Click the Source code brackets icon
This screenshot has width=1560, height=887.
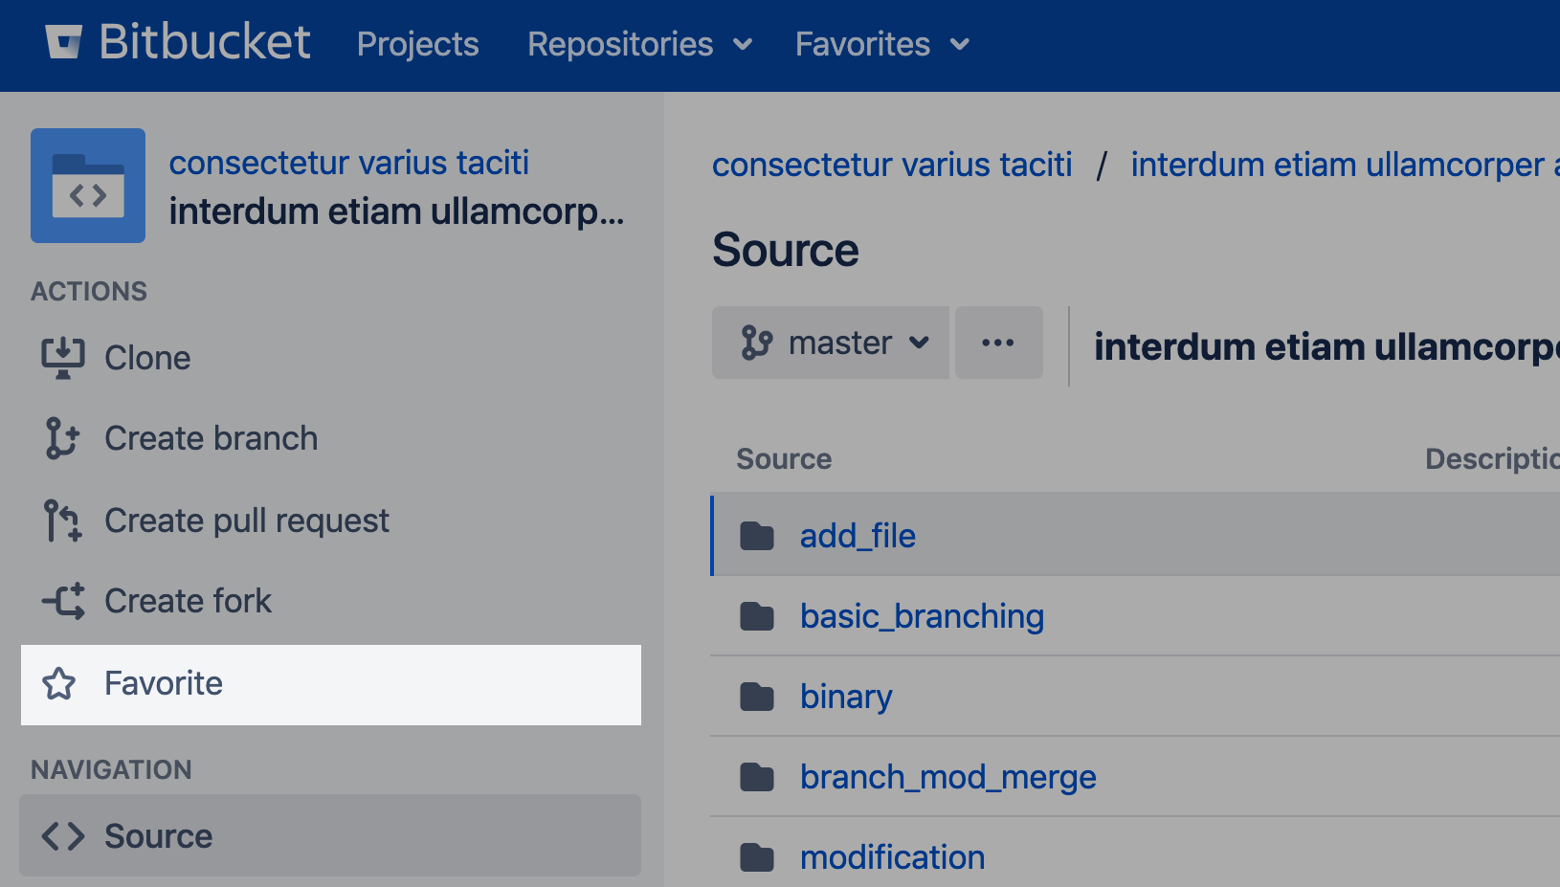pos(63,836)
